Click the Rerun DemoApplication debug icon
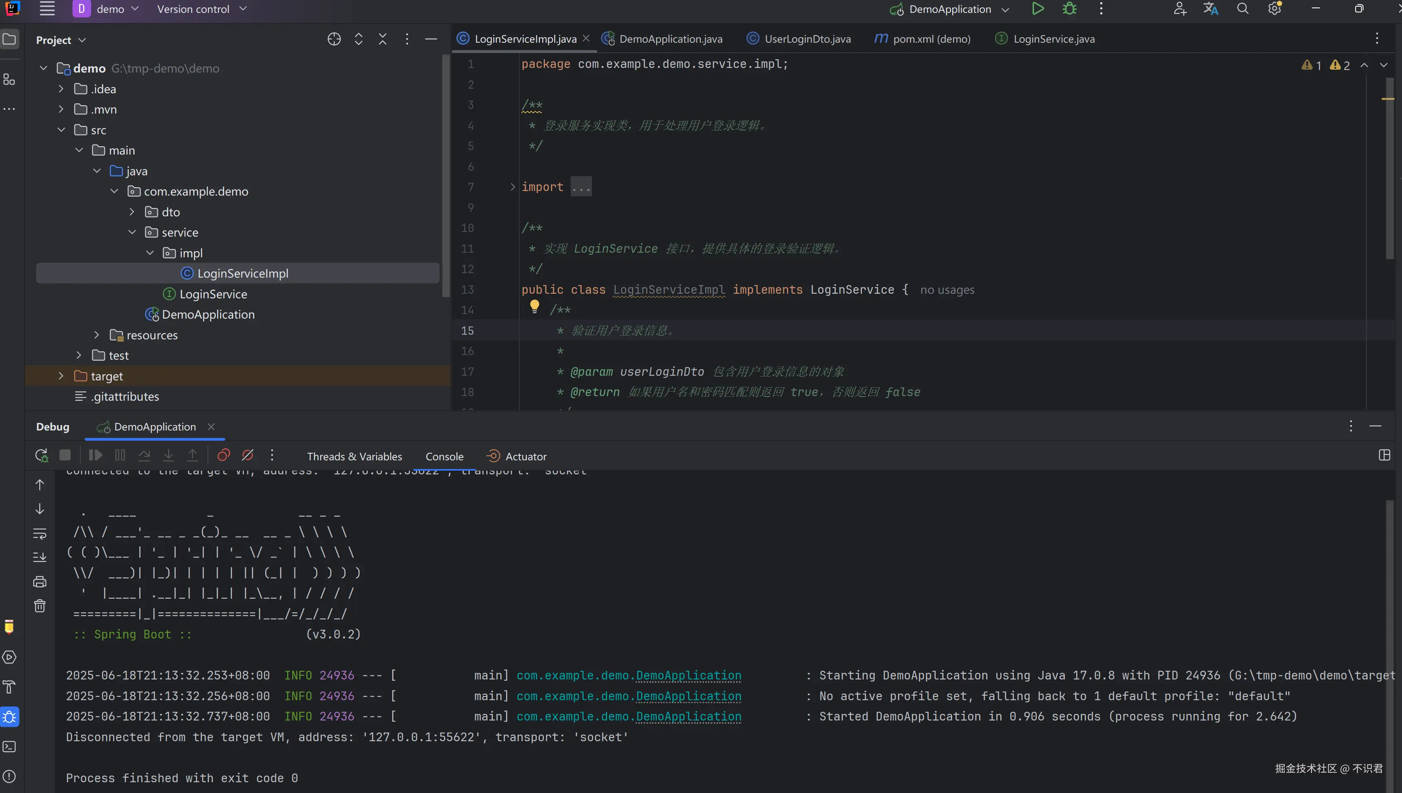This screenshot has height=793, width=1402. point(41,455)
